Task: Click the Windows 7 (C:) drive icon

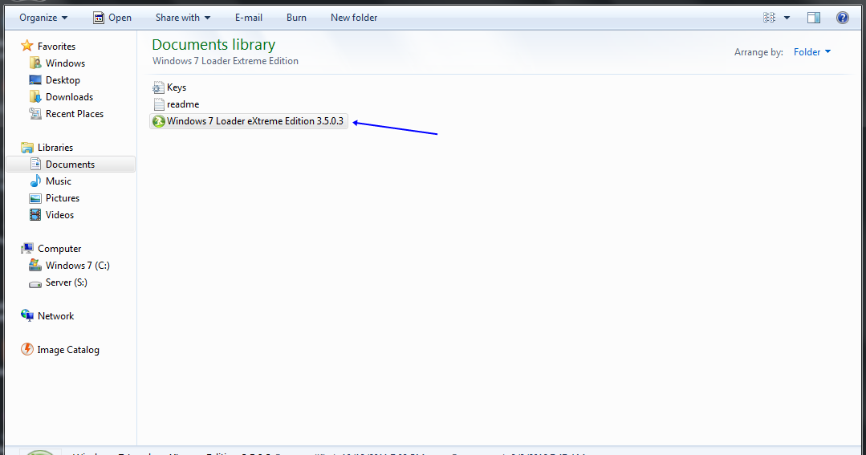Action: [x=35, y=265]
